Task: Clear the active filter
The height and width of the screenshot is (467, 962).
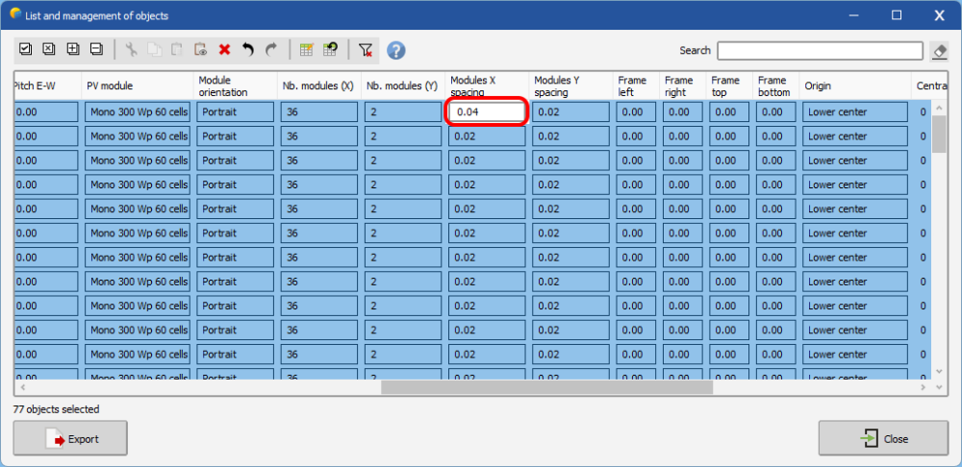Action: (x=366, y=50)
